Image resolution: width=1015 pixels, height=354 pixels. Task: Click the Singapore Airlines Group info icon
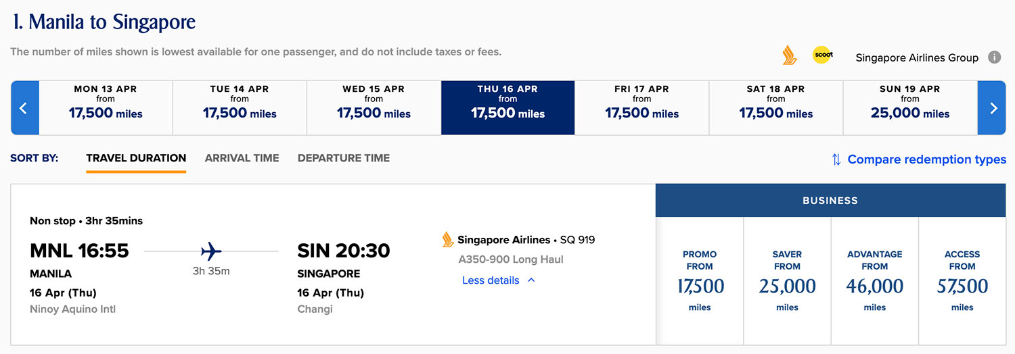click(x=994, y=57)
